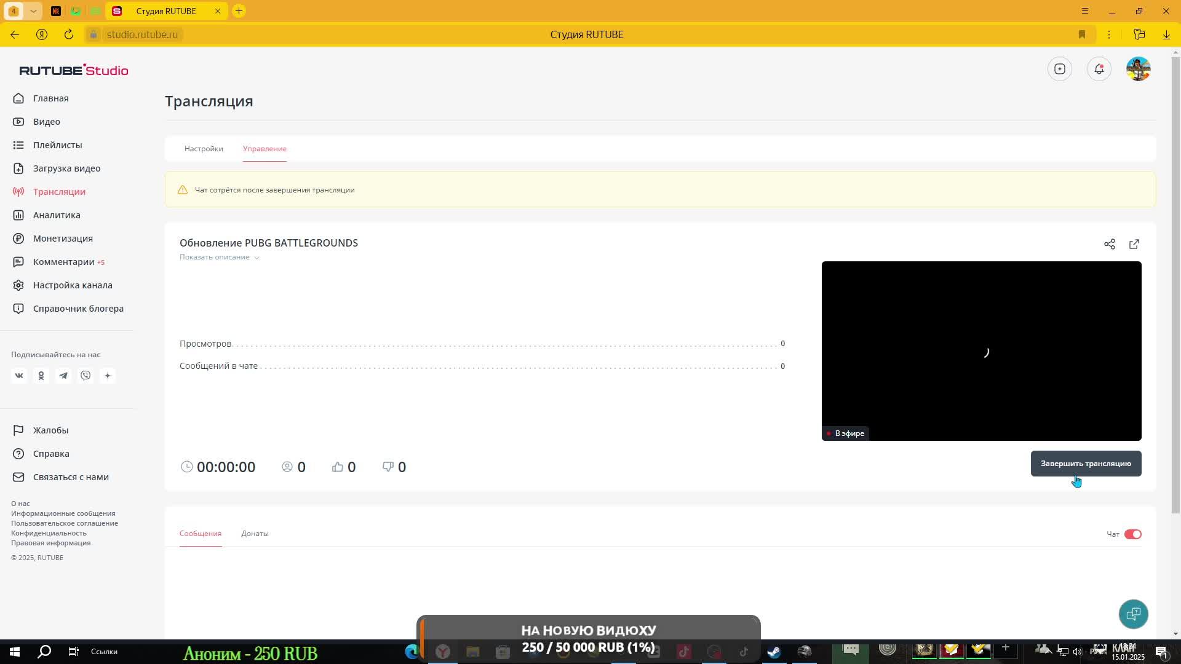Screen dimensions: 1181x664
Task: Open Монетизация in the sidebar
Action: 63,239
